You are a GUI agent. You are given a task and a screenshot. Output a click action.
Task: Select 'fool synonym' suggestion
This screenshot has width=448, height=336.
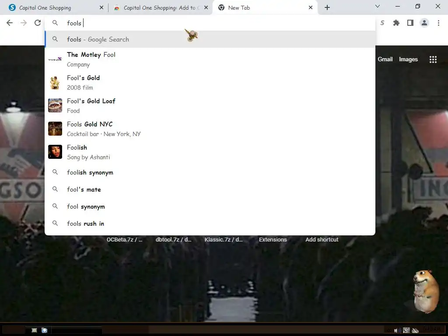click(x=210, y=206)
